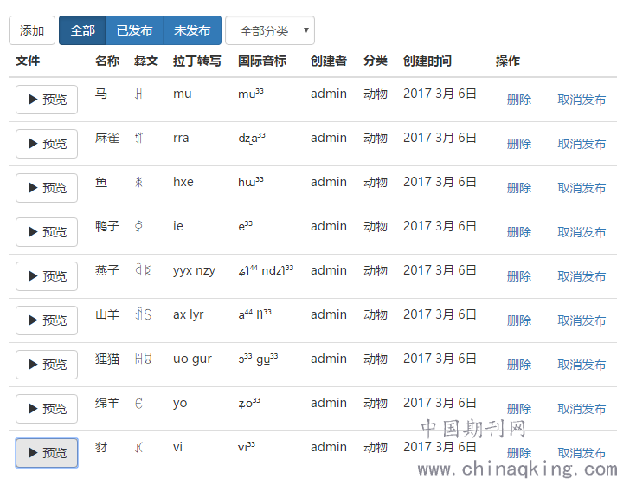Unpublish the 狸猫 entry via 取消发布
Image resolution: width=617 pixels, height=479 pixels.
[582, 365]
